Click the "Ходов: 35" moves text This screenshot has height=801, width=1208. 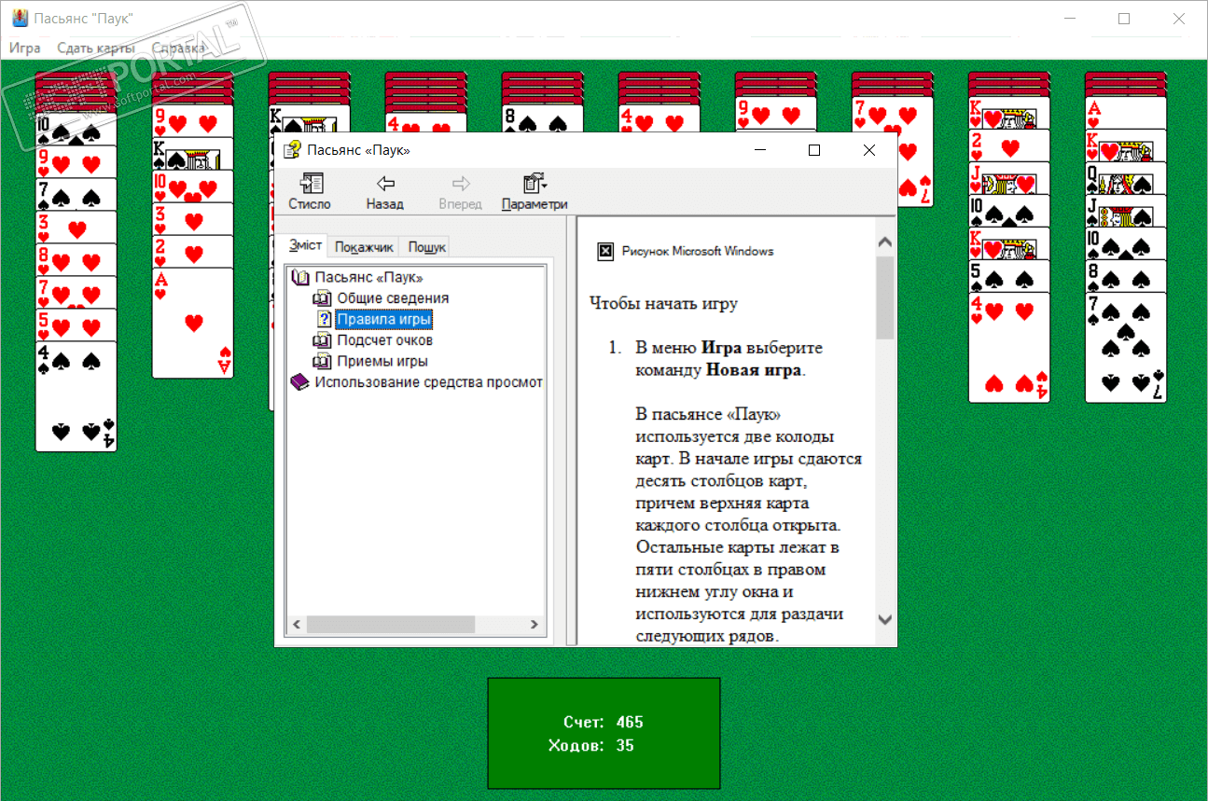tap(591, 745)
